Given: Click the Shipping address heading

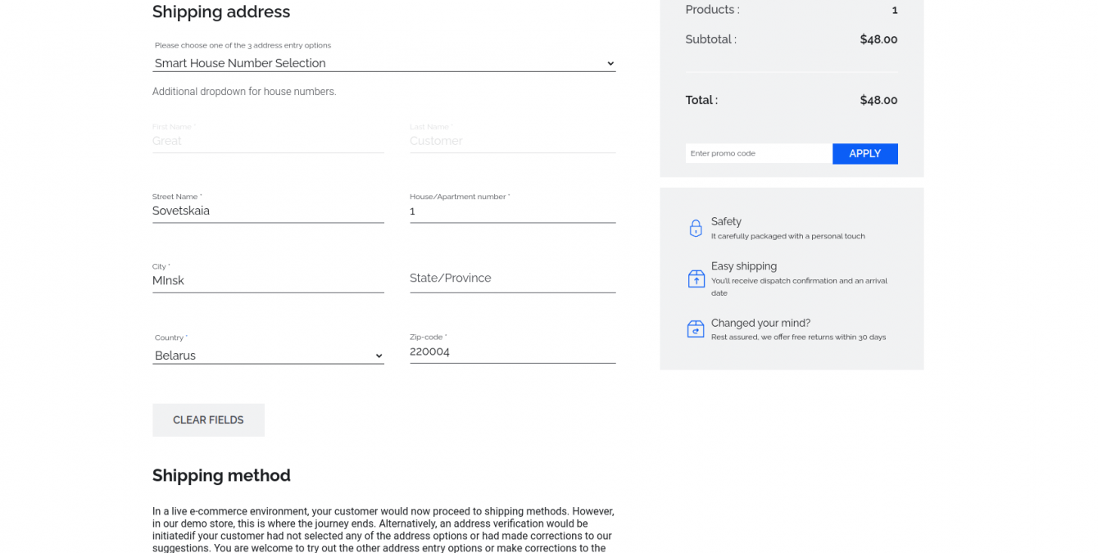Looking at the screenshot, I should [x=221, y=11].
